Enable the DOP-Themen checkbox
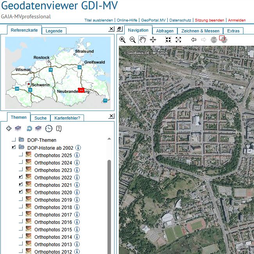 coord(14,140)
